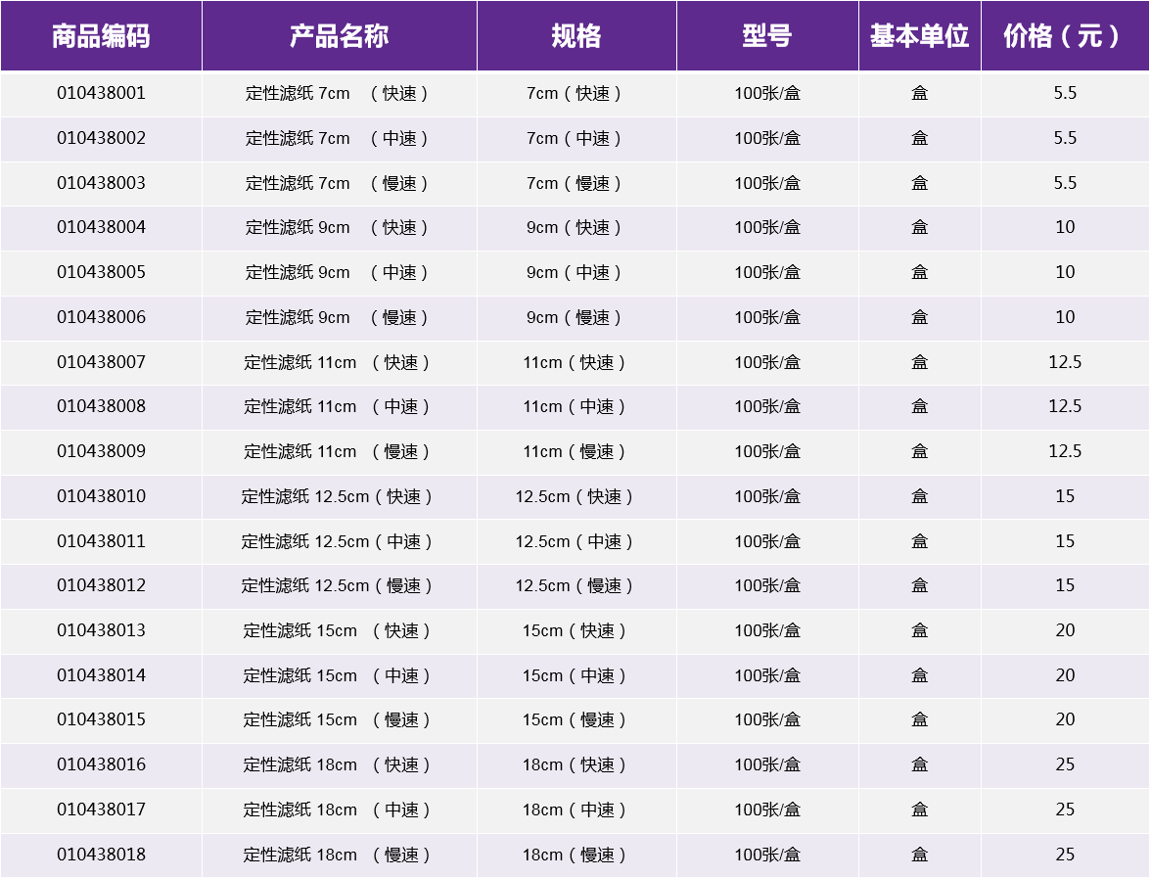
Task: Click product name 定性滤纸 18cm（快速）
Action: tap(337, 764)
